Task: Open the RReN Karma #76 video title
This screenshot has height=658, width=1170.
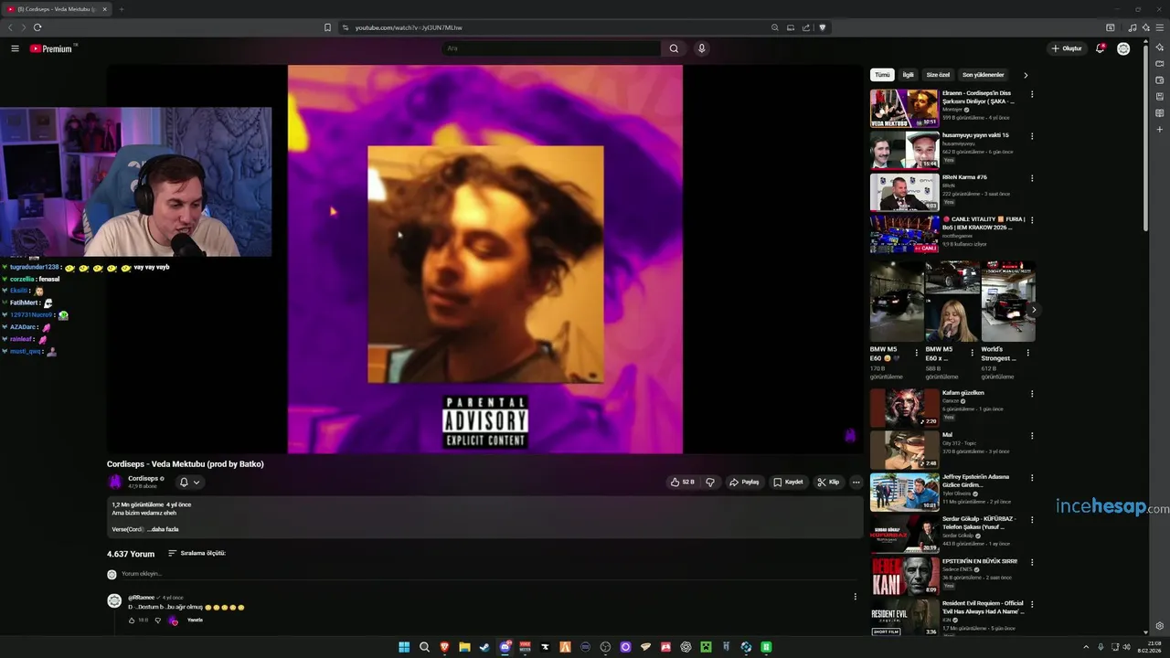Action: pyautogui.click(x=964, y=177)
